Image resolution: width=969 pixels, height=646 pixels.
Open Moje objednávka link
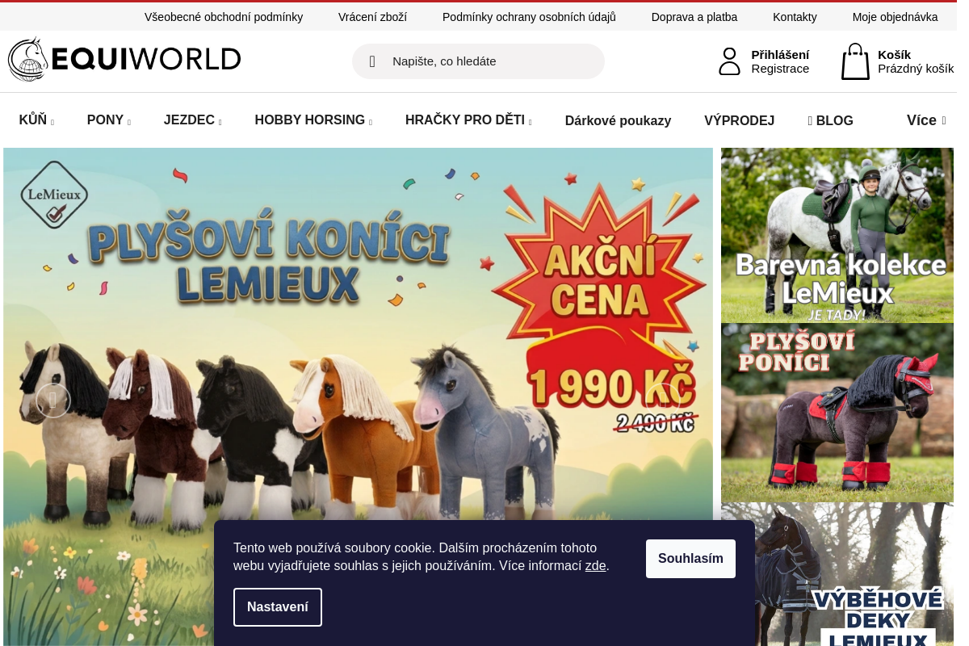pos(895,17)
